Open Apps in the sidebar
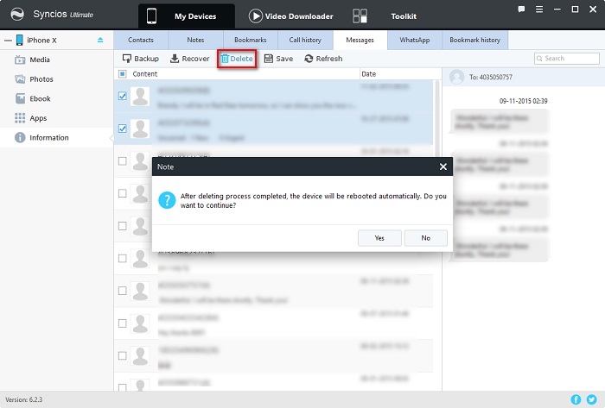The width and height of the screenshot is (605, 408). 56,118
